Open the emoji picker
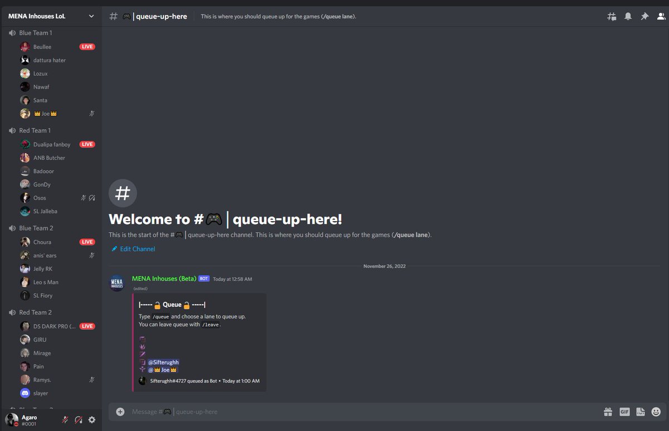The width and height of the screenshot is (669, 431). point(656,412)
